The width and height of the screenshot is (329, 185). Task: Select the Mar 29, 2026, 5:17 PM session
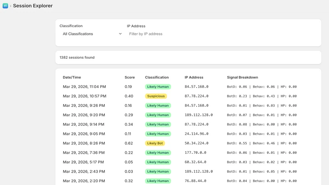(188, 162)
